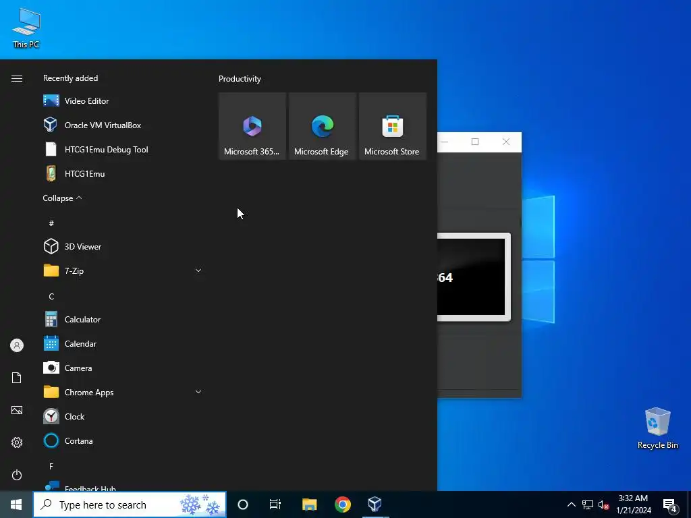The image size is (691, 518).
Task: Open Microsoft 365 tile
Action: click(x=252, y=126)
